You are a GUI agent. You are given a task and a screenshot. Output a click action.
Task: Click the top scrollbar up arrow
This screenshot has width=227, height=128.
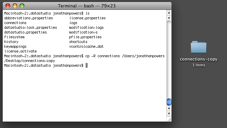click(169, 13)
